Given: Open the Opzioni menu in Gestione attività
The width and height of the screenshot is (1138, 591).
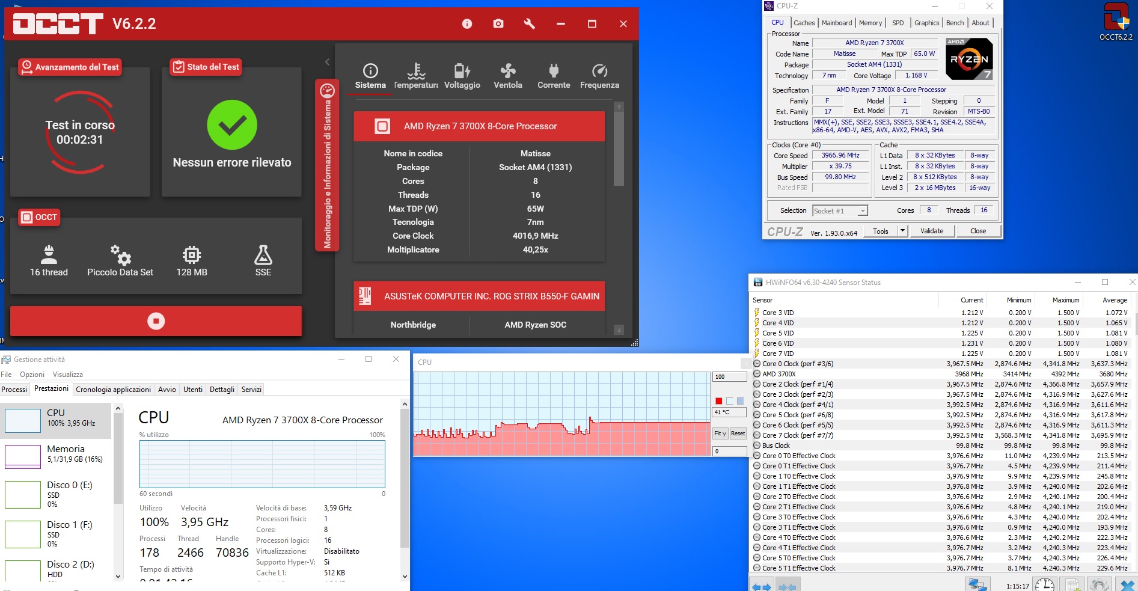Looking at the screenshot, I should pyautogui.click(x=32, y=374).
